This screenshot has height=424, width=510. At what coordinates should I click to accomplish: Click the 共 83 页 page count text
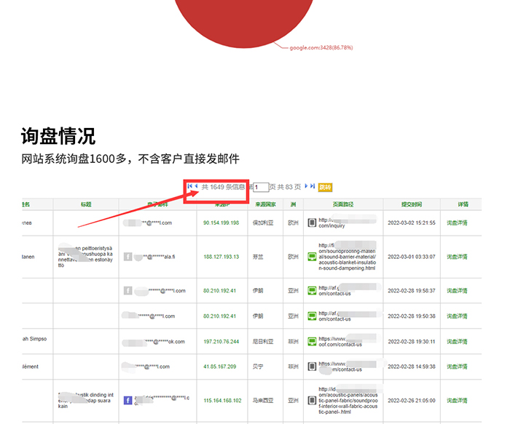289,187
